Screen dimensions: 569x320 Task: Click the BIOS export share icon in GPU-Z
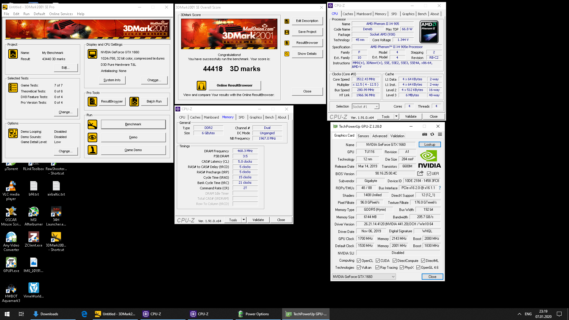421,173
